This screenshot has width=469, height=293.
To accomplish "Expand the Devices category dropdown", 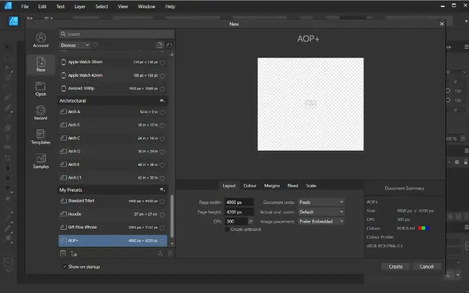I will click(x=75, y=45).
